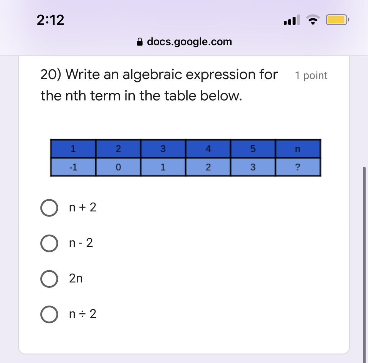Tap the yellow battery indicator icon
Image resolution: width=368 pixels, height=363 pixels.
pos(337,20)
